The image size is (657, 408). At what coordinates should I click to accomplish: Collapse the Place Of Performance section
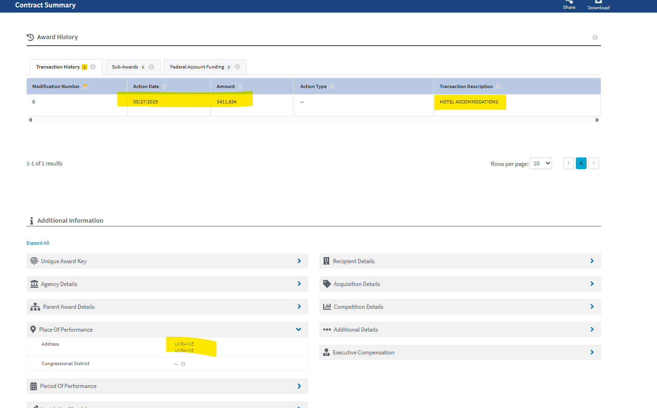click(167, 329)
